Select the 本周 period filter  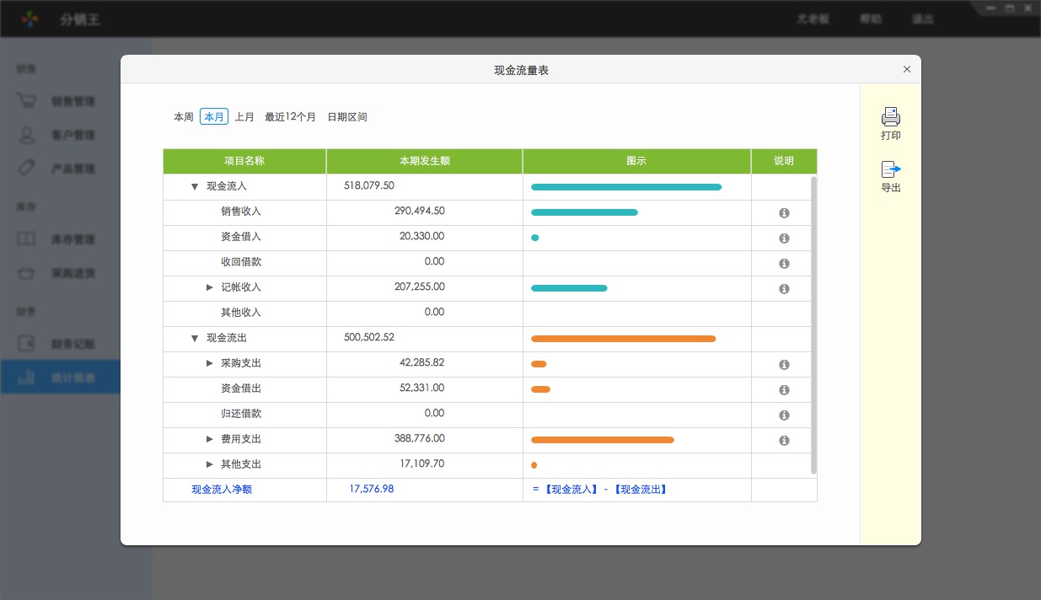pos(184,117)
